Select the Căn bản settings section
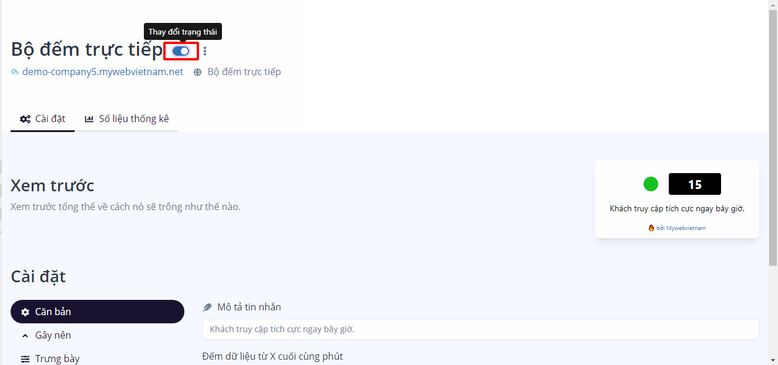 pyautogui.click(x=97, y=312)
